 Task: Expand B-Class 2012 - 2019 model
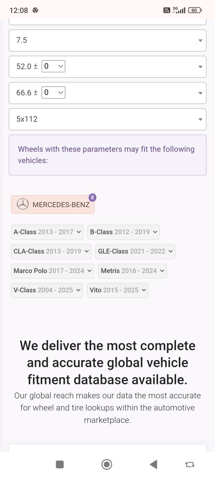point(123,232)
